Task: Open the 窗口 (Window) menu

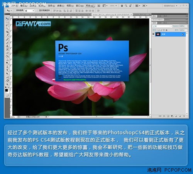Action: [80, 6]
